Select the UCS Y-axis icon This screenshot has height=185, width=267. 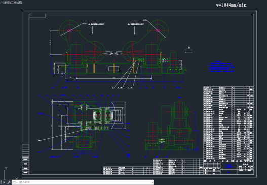click(6, 168)
